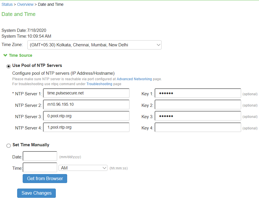Click the manual Date input field
This screenshot has width=259, height=201.
[x=40, y=156]
